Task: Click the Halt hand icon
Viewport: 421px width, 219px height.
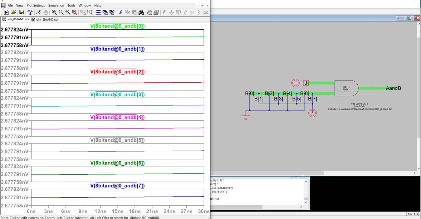Action: tap(46, 12)
